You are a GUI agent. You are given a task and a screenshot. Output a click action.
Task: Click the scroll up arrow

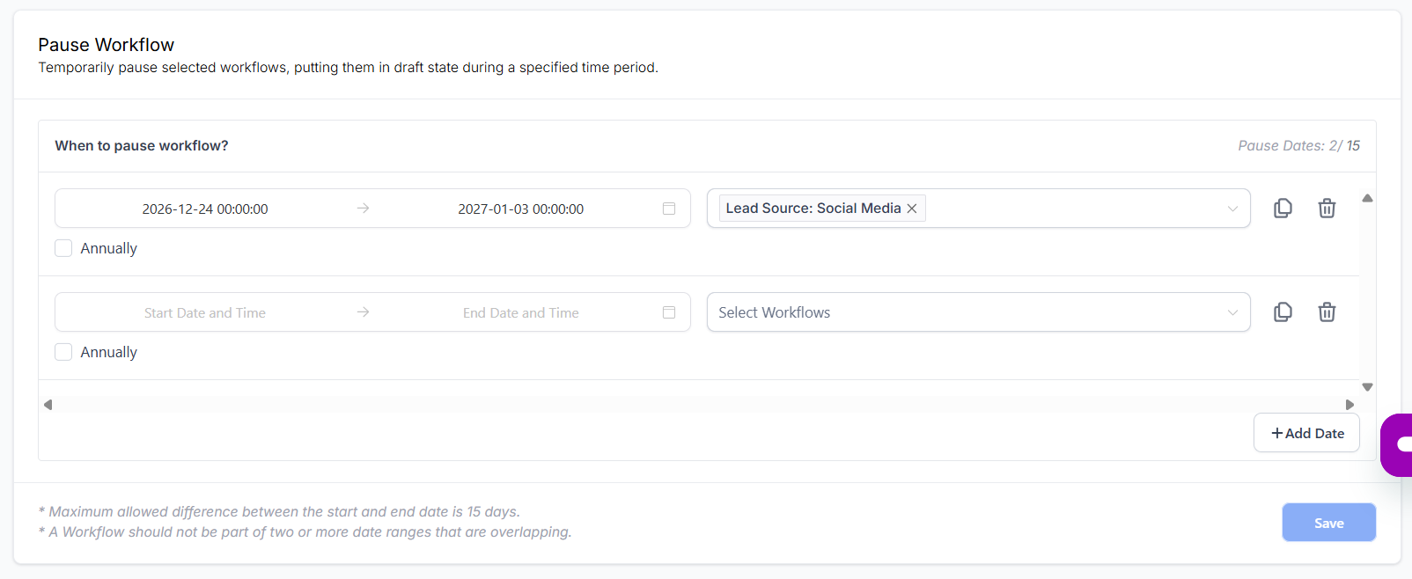pos(1367,198)
